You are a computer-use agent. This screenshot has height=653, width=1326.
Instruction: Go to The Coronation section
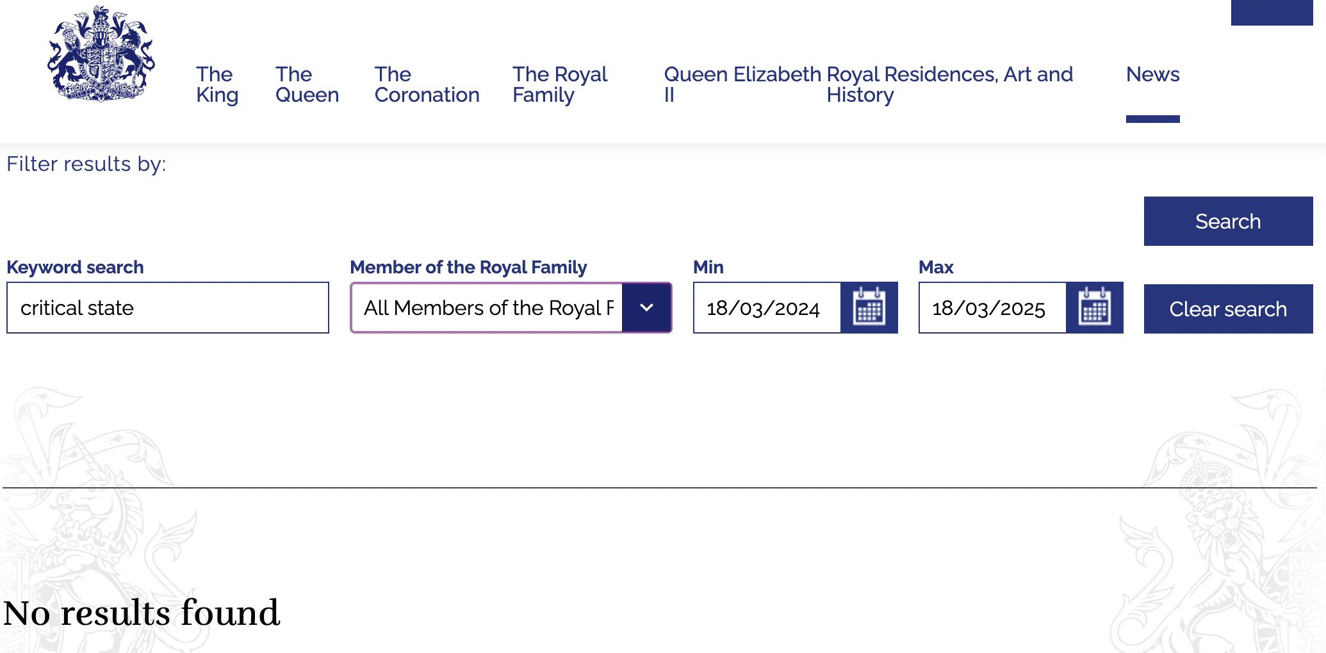point(427,85)
